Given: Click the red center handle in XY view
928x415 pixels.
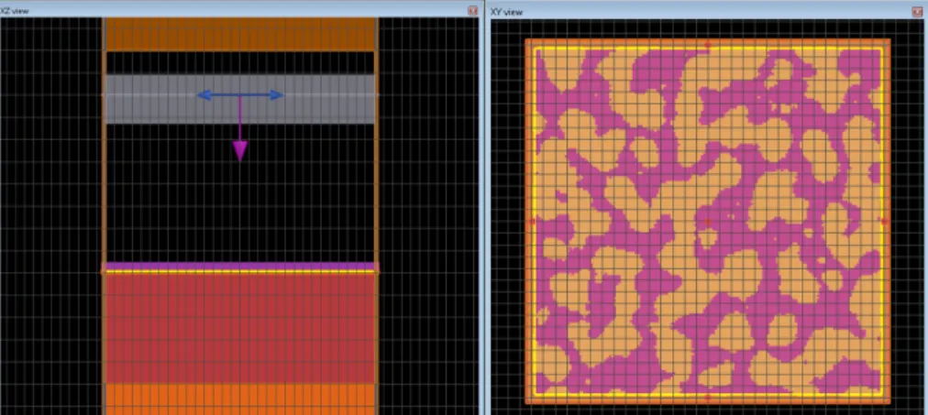Looking at the screenshot, I should (x=708, y=222).
